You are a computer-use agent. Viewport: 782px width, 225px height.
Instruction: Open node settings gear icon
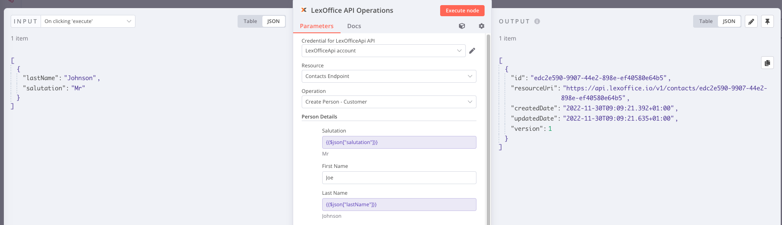482,26
